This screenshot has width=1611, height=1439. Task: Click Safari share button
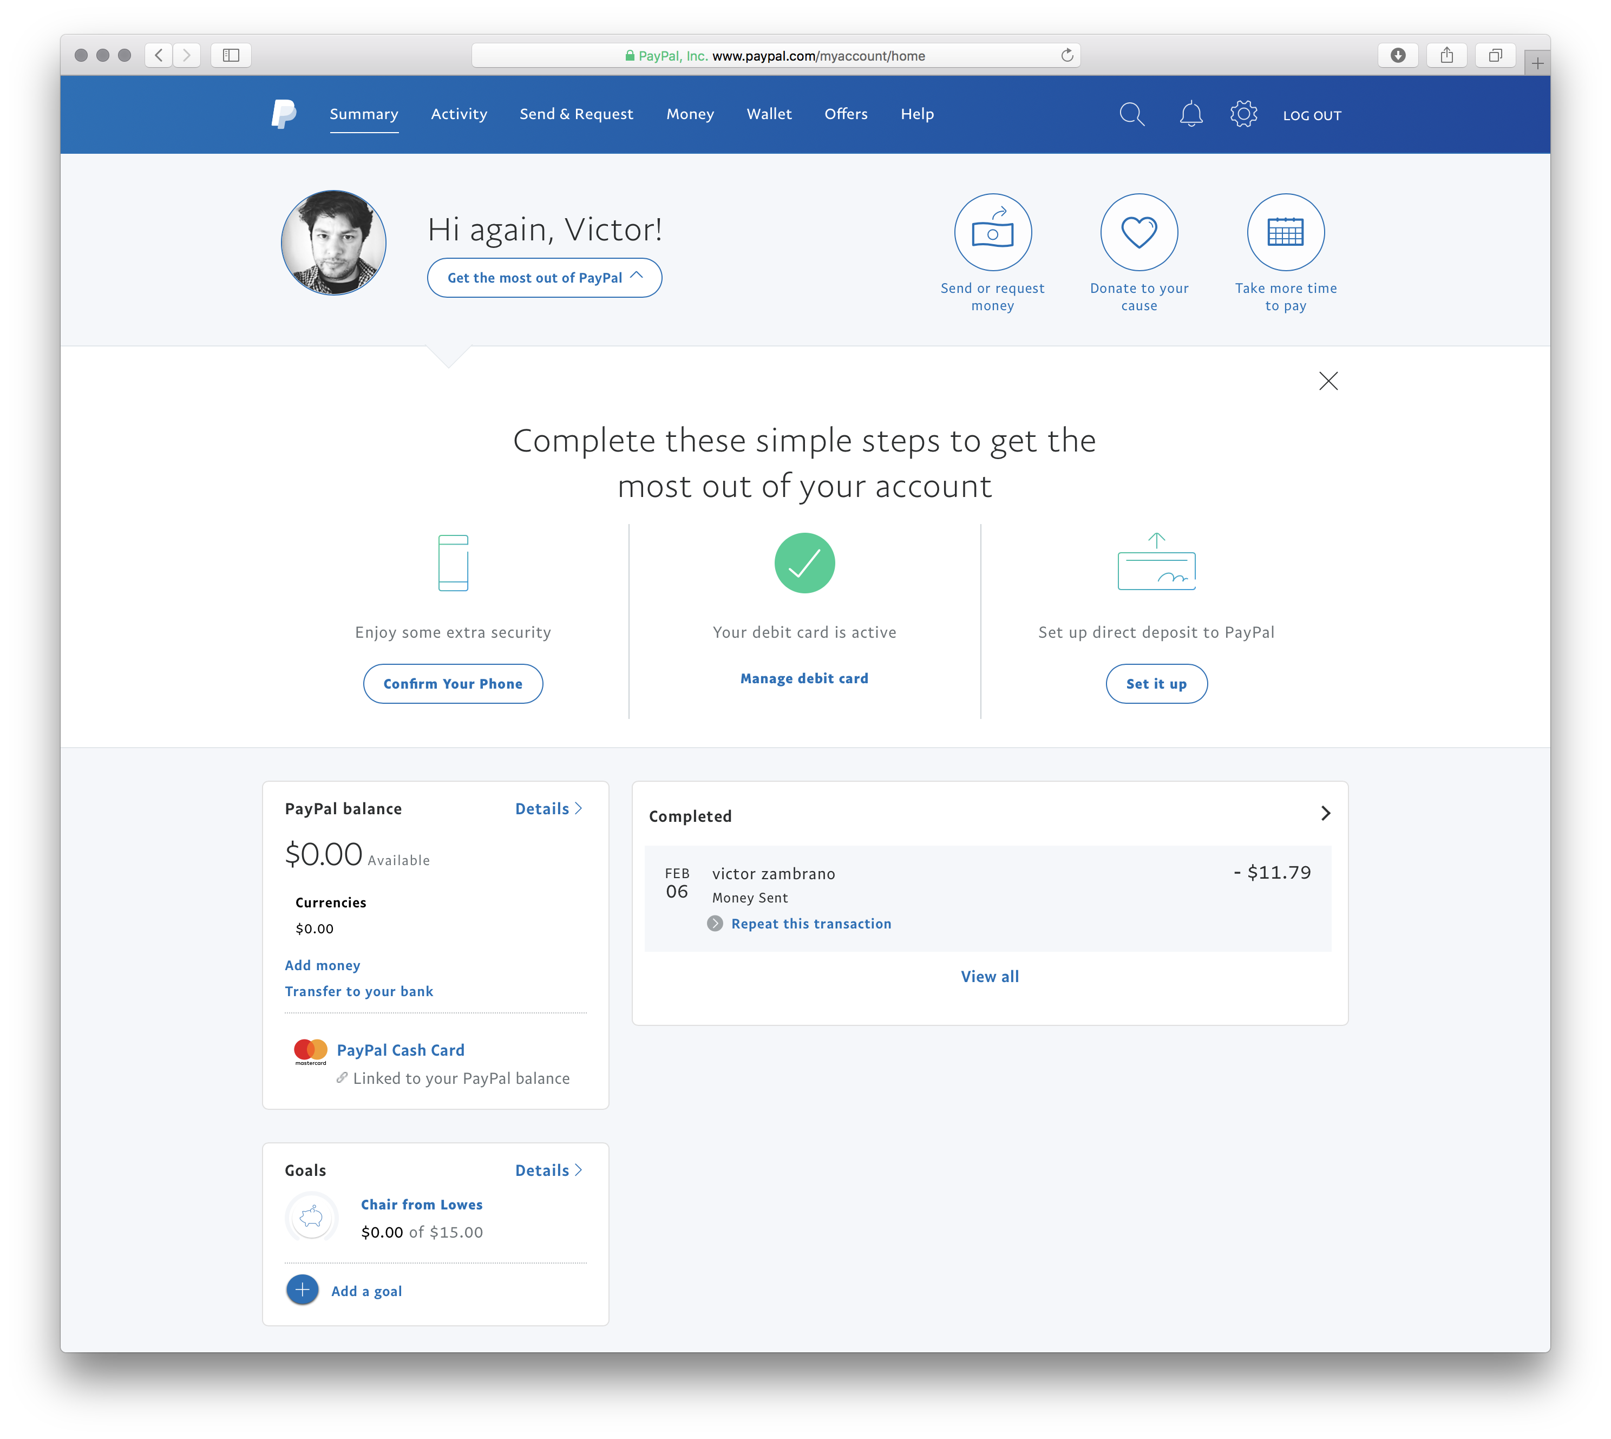[x=1446, y=55]
